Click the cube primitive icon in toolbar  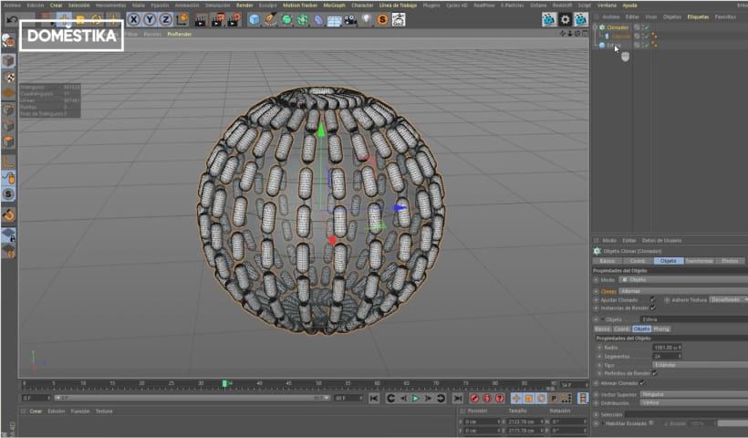255,19
